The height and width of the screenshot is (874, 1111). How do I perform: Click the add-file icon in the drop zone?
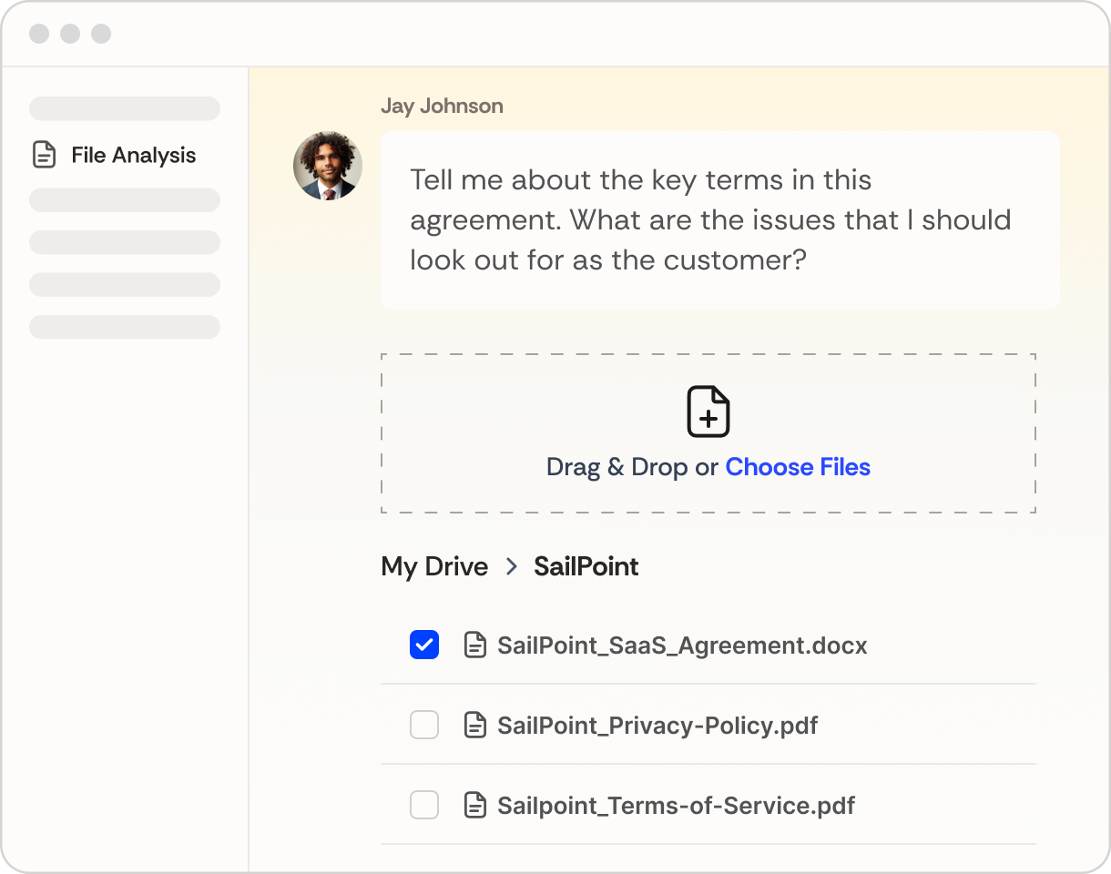pos(708,412)
